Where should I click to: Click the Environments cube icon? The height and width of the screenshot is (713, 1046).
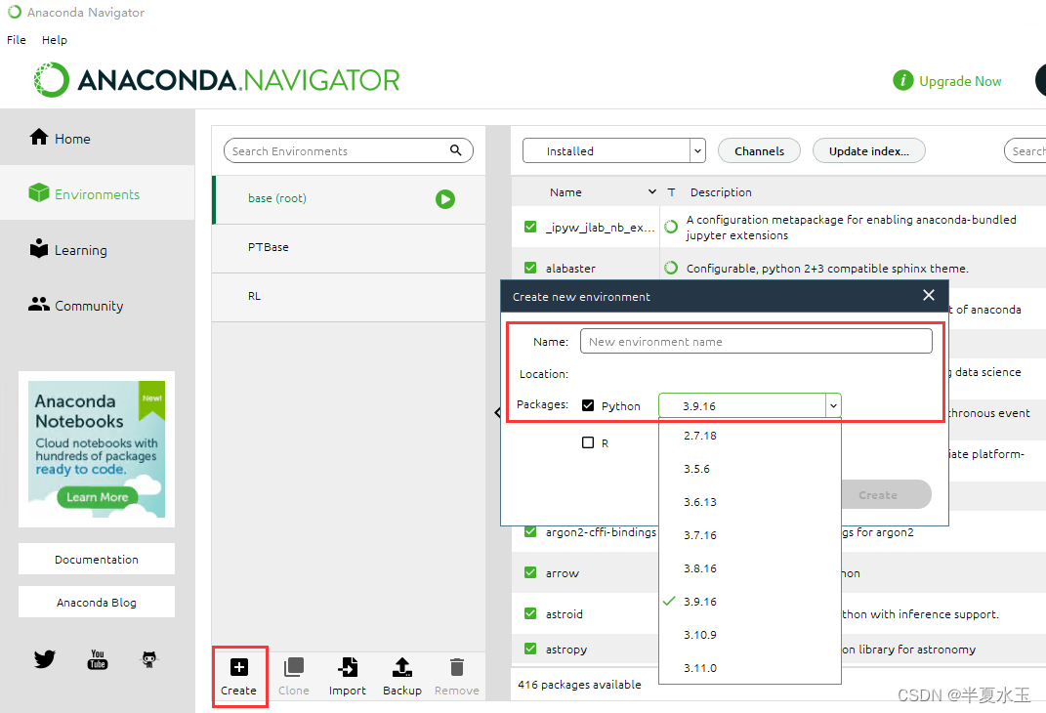click(39, 192)
